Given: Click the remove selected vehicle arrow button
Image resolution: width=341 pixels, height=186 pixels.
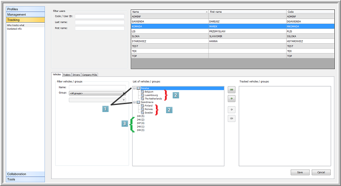Looking at the screenshot, I should [231, 109].
